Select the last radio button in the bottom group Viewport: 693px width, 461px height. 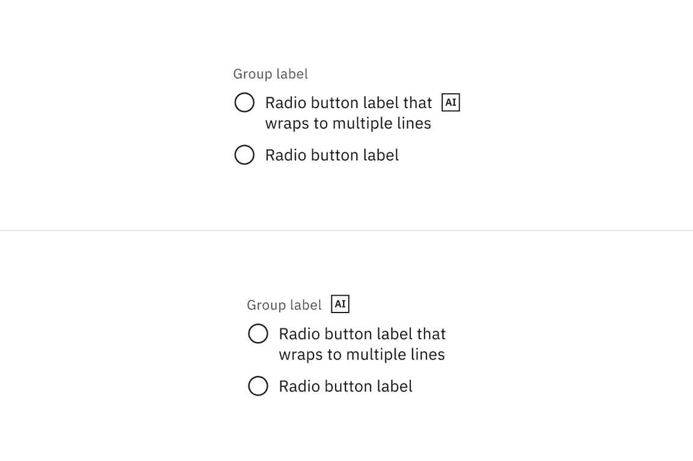click(258, 386)
